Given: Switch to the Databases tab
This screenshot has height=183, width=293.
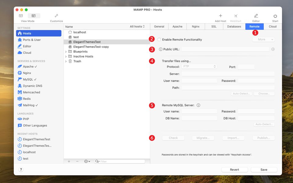Looking at the screenshot, I should [x=234, y=26].
